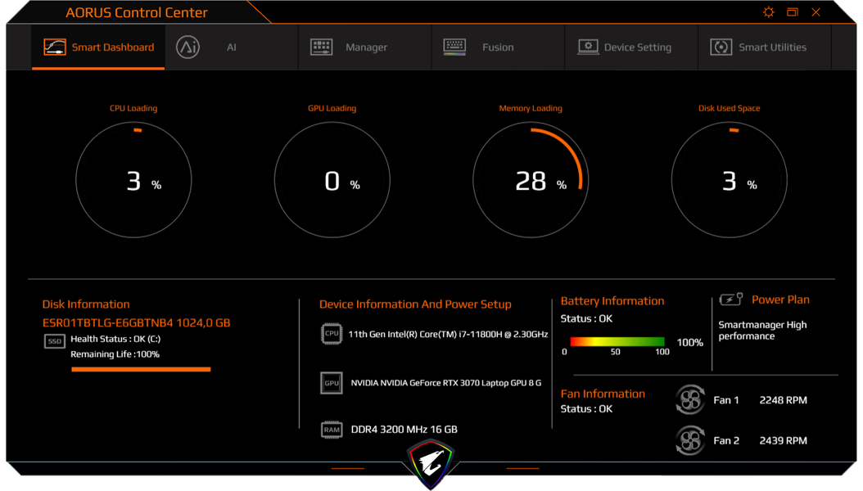Image resolution: width=863 pixels, height=491 pixels.
Task: Switch to the AI tab
Action: click(x=232, y=47)
